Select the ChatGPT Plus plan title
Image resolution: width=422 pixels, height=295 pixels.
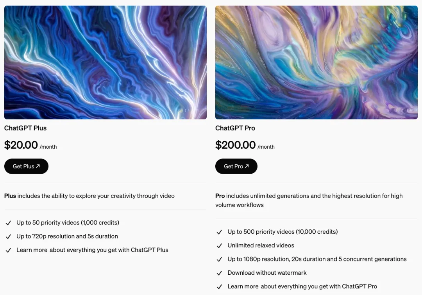[x=25, y=128]
